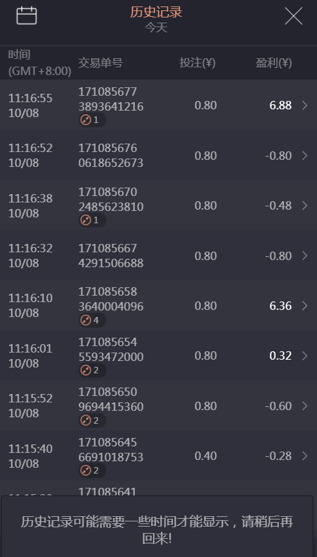
Task: Click free-spin badge on 11:16:38 record
Action: coord(92,220)
